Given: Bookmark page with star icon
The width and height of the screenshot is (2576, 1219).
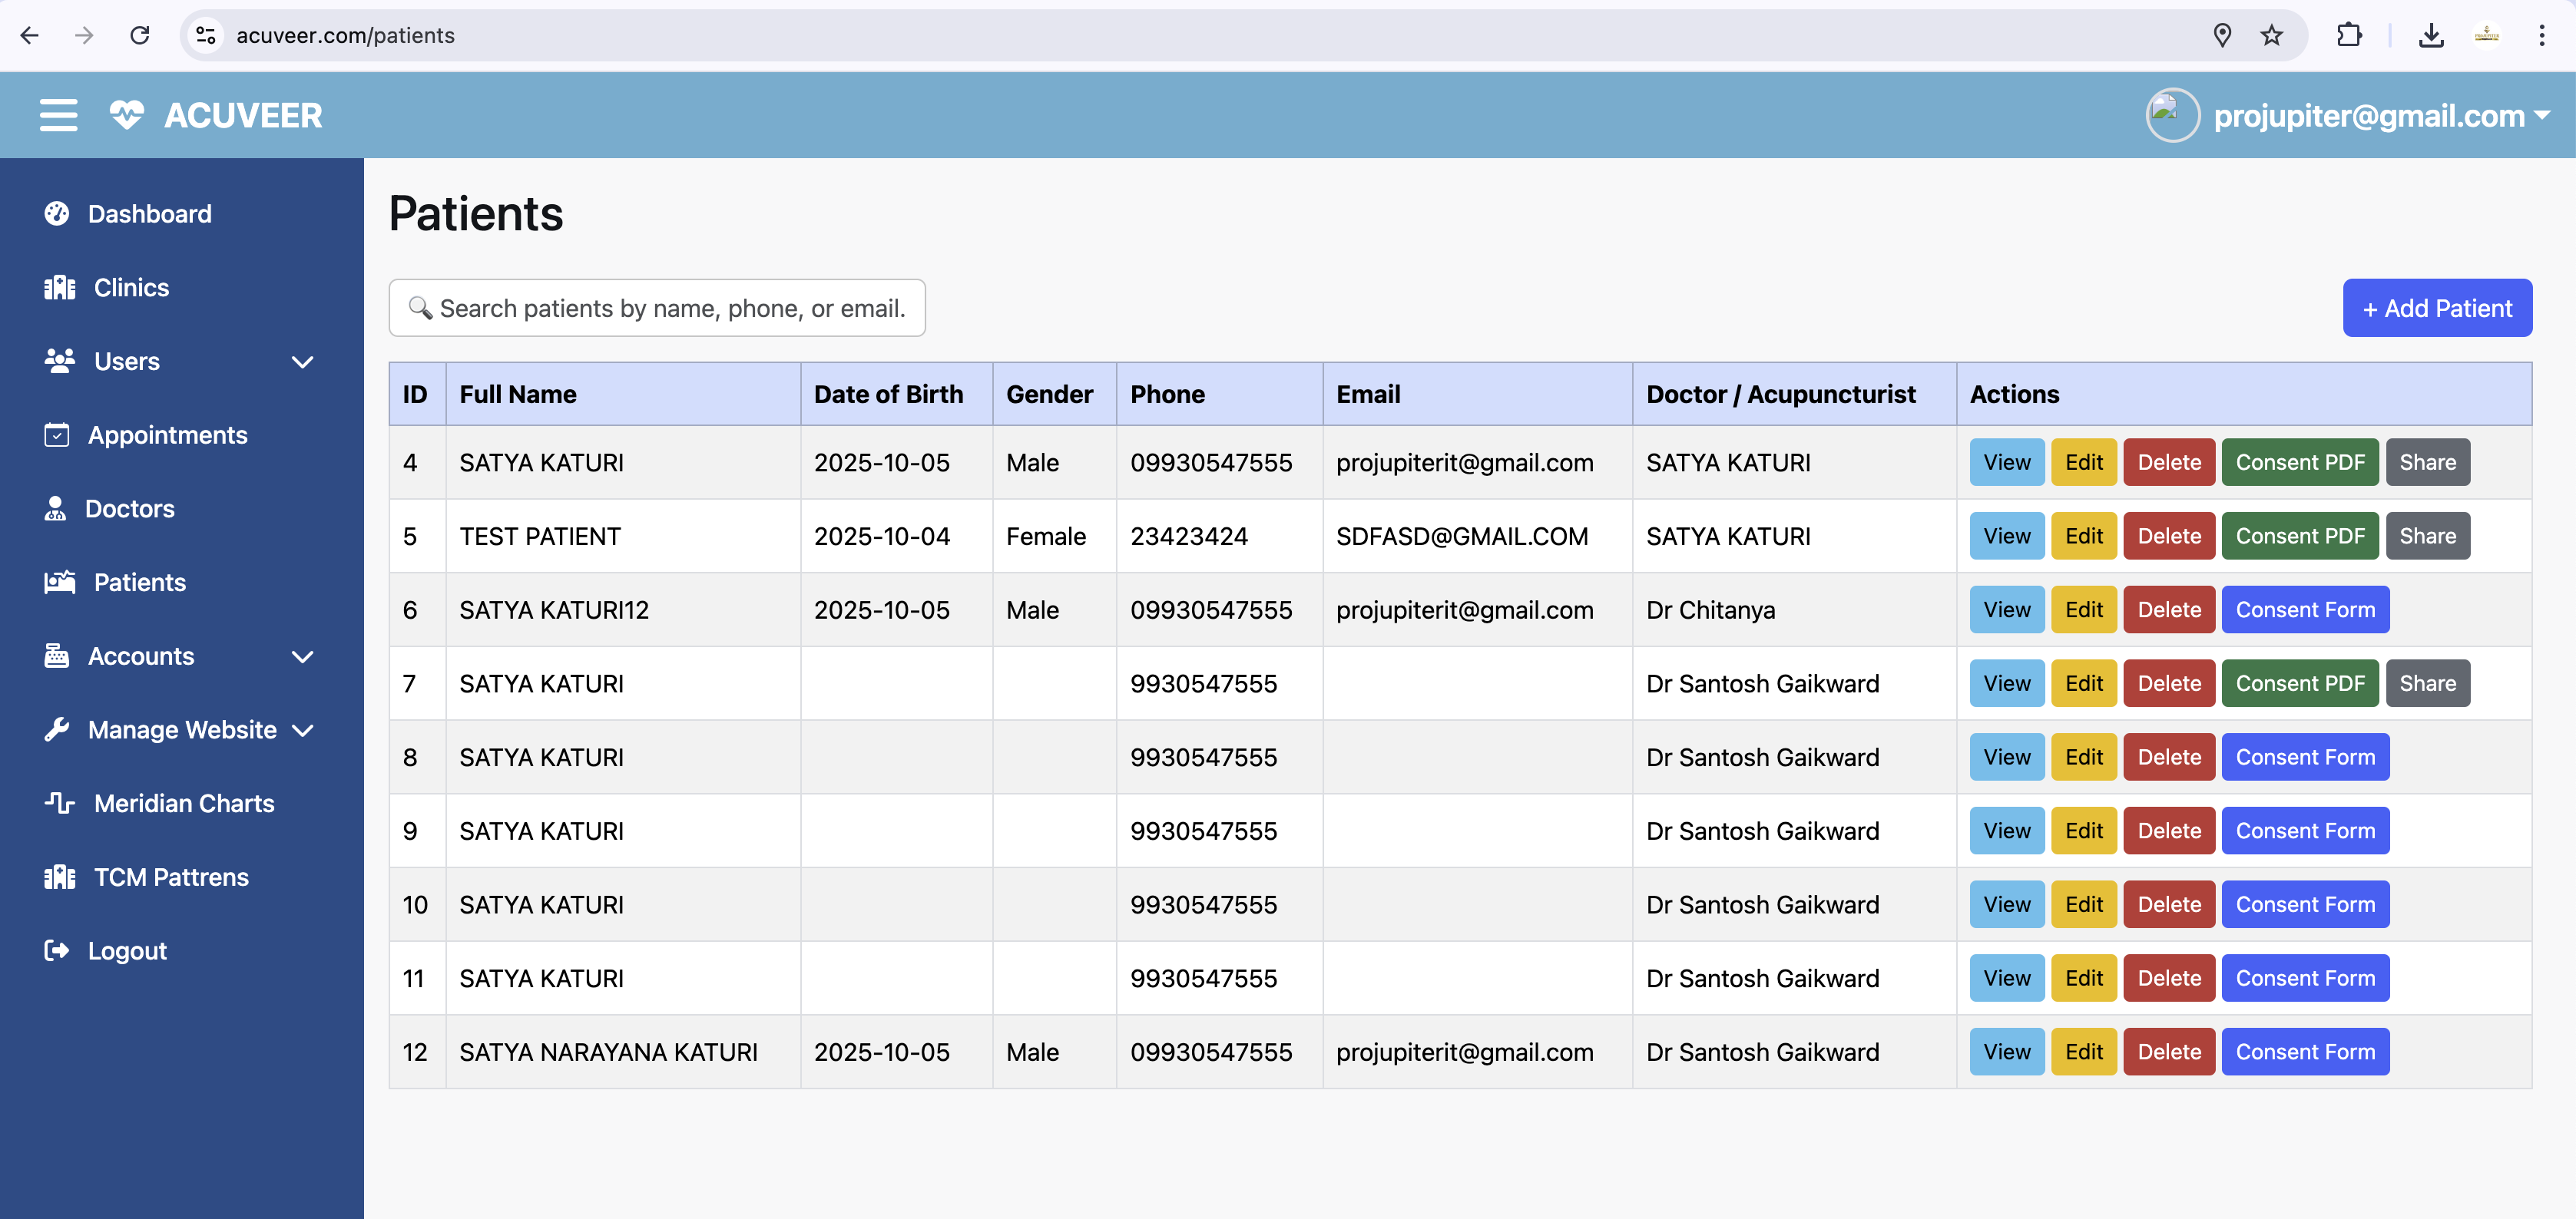Looking at the screenshot, I should coord(2271,36).
